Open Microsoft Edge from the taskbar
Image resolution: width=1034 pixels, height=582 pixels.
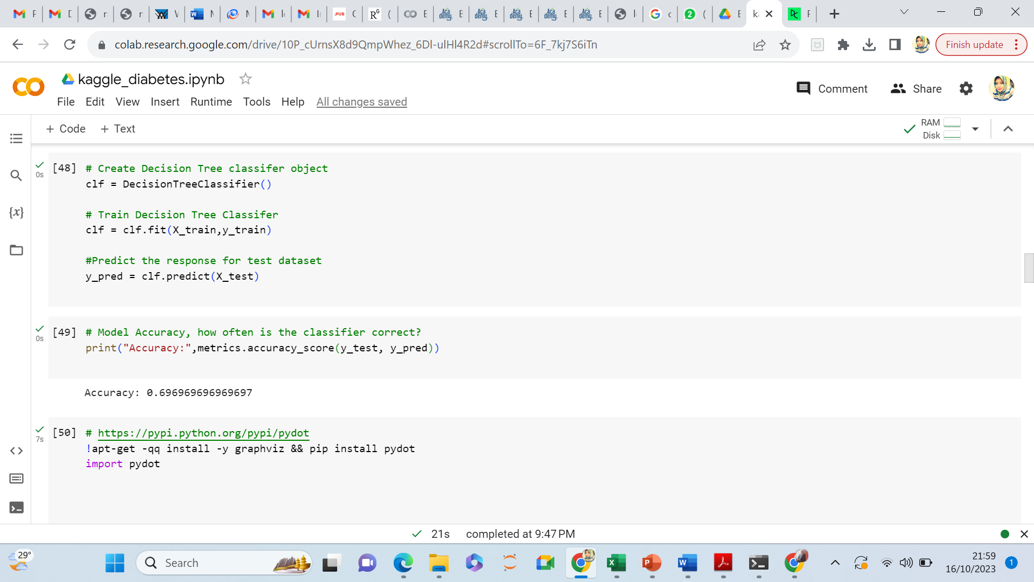[x=403, y=563]
